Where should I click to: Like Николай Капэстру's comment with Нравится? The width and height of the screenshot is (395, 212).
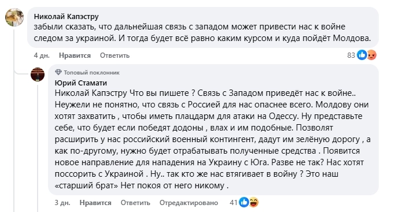[75, 55]
